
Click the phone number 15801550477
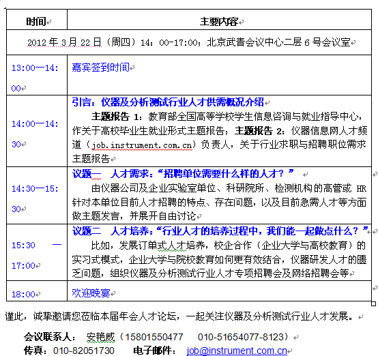tap(154, 337)
